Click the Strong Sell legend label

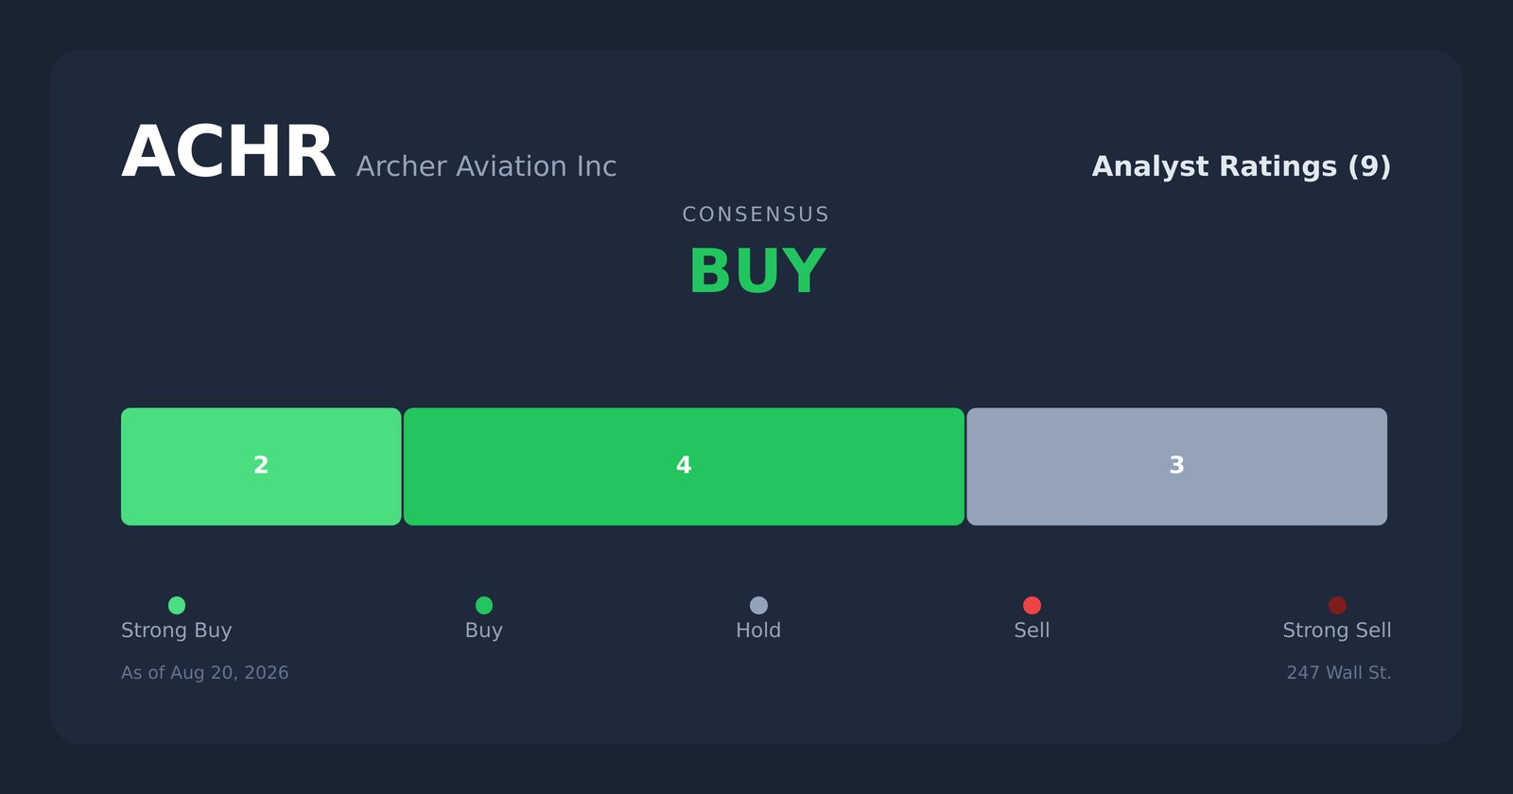(1337, 630)
